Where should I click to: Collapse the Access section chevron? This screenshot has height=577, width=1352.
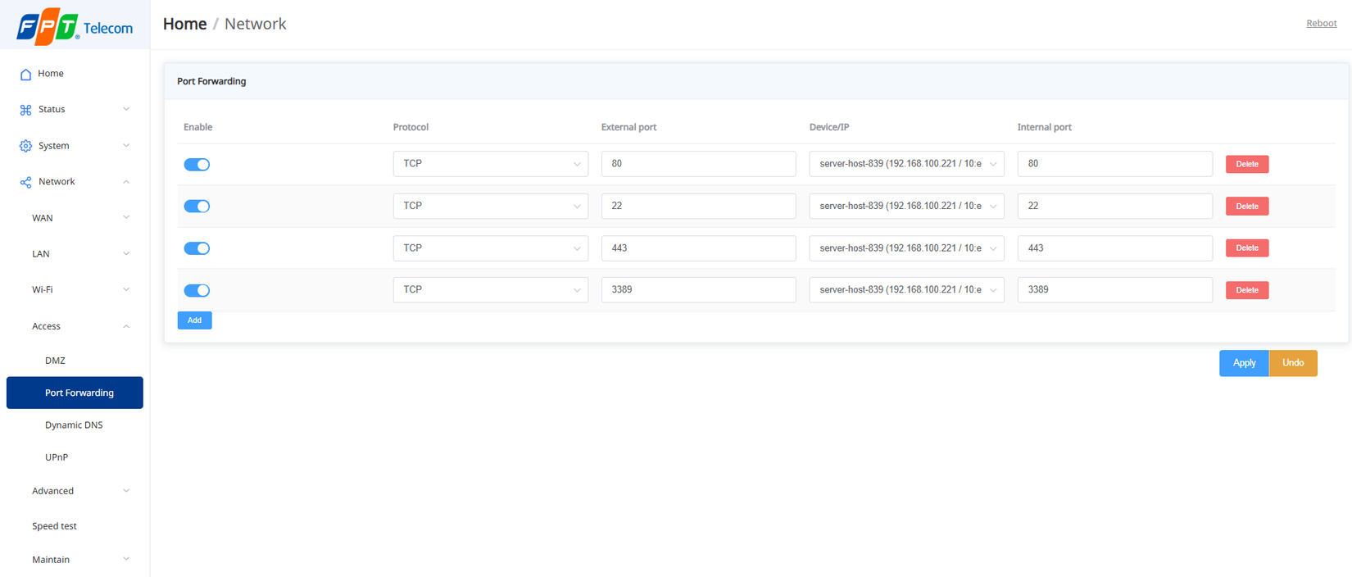click(x=126, y=326)
